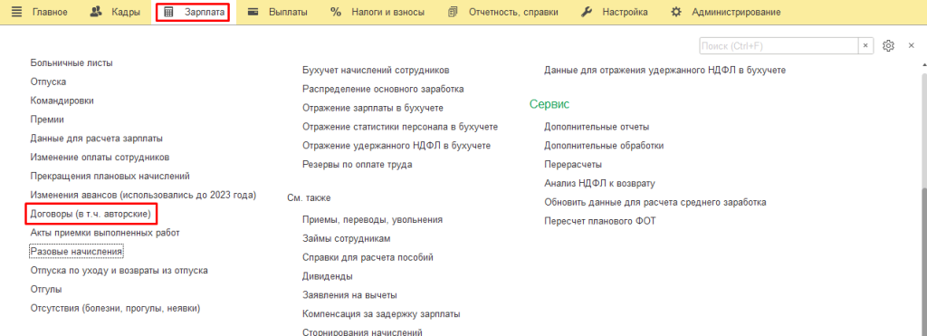The width and height of the screenshot is (927, 336).
Task: Open Отпуска по уходу и возвраты из отпуска
Action: click(x=119, y=270)
